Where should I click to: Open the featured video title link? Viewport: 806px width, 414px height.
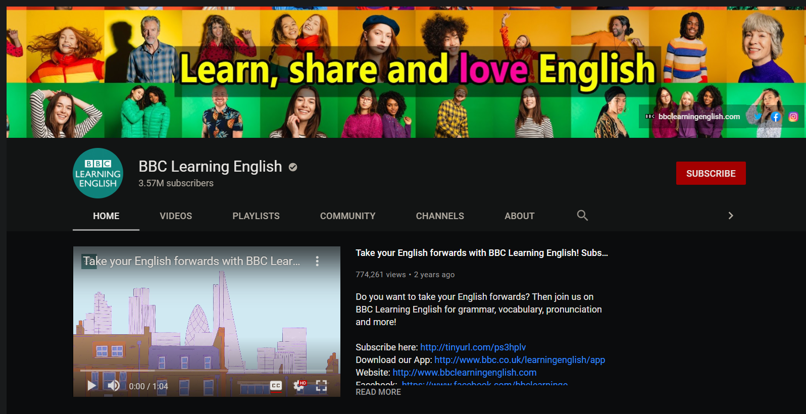point(482,253)
